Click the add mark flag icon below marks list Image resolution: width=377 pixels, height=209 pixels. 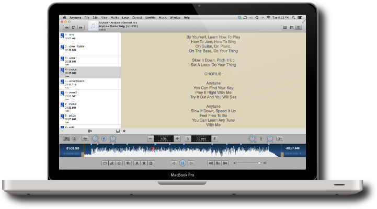(x=90, y=131)
